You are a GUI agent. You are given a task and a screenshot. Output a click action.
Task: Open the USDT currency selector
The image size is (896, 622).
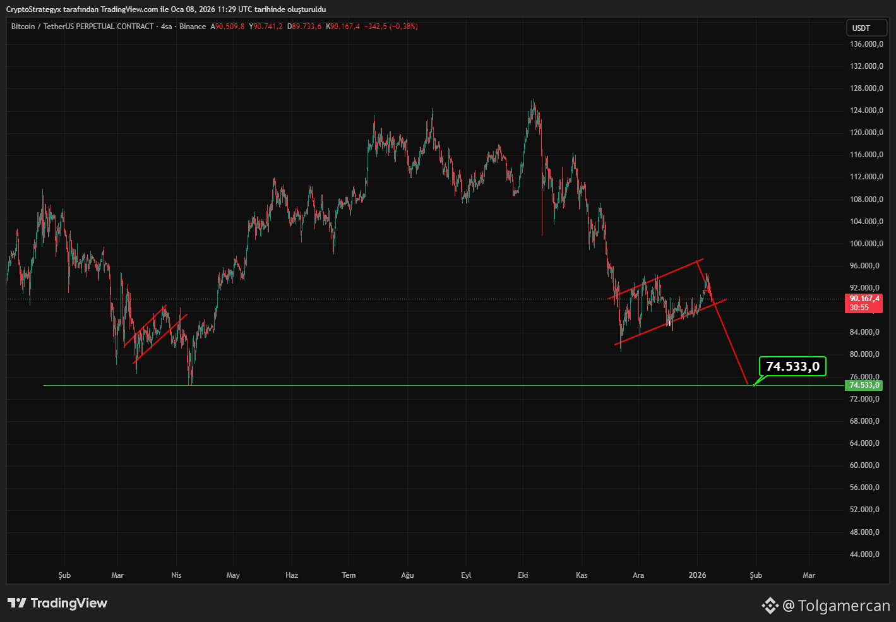coord(866,28)
